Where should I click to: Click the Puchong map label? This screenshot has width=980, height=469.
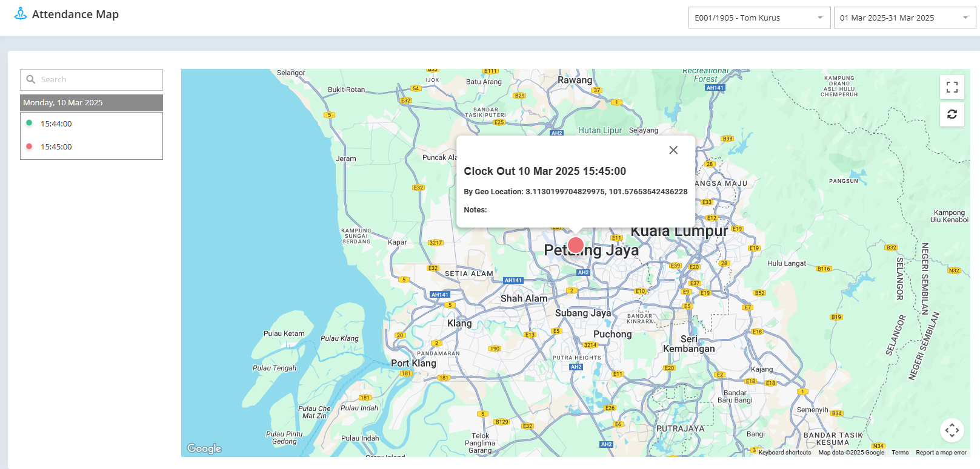pyautogui.click(x=612, y=334)
